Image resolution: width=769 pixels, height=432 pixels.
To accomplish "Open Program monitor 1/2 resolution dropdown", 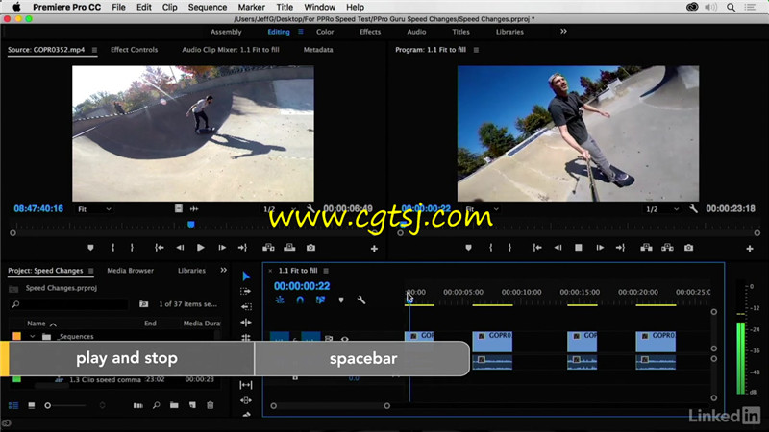I will tap(662, 209).
